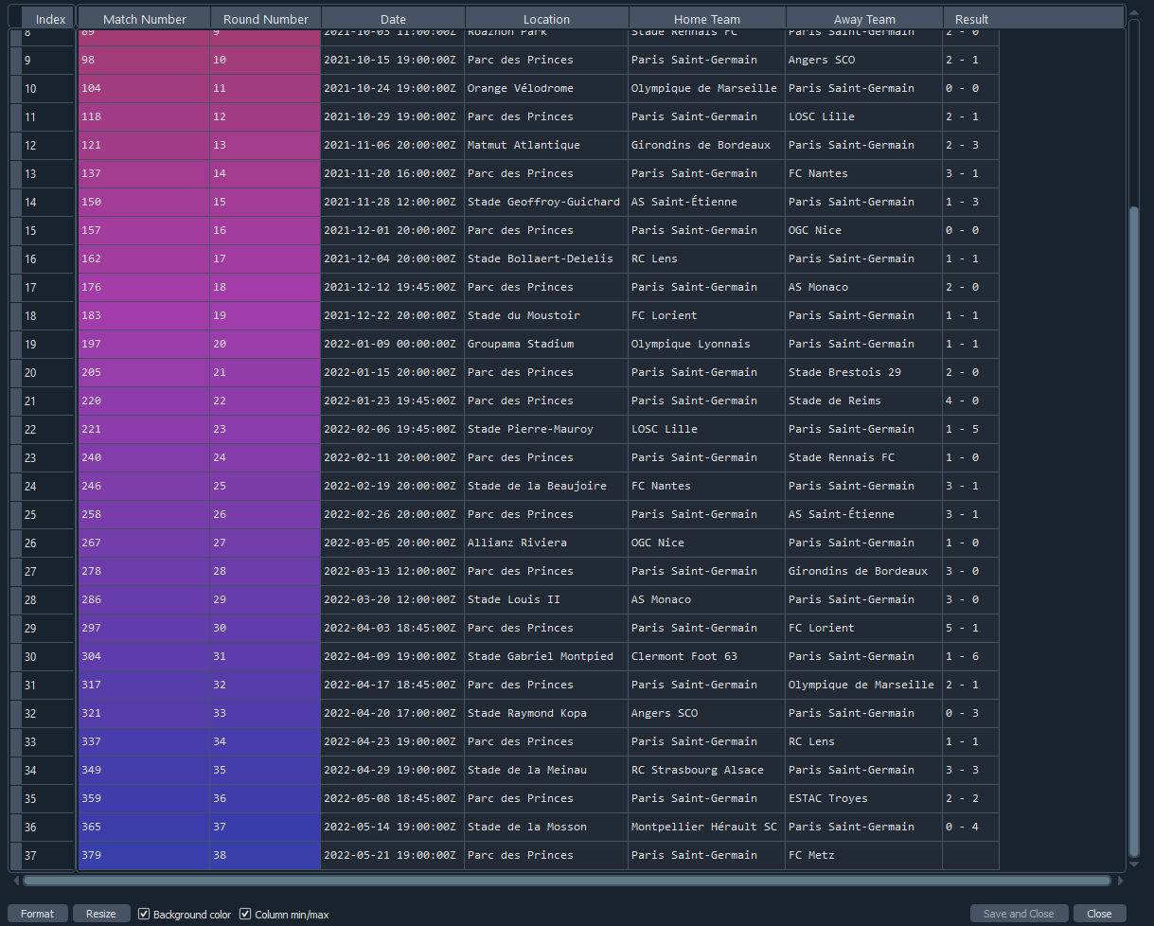
Task: Click the location cell Groupama Stadium
Action: (x=546, y=344)
